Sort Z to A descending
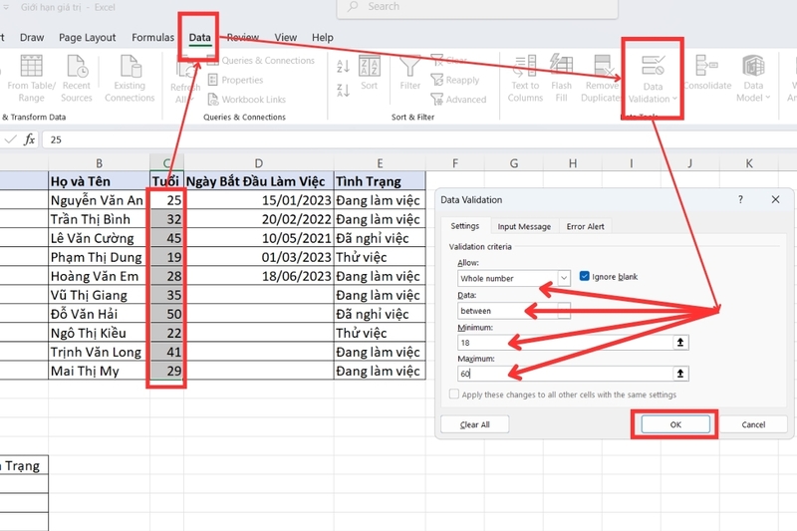The image size is (797, 531). (x=343, y=91)
